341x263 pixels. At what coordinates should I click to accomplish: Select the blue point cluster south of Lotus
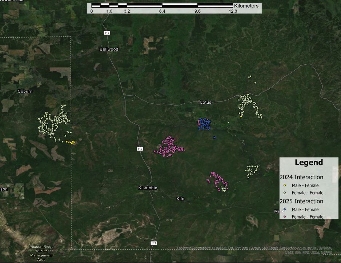[204, 124]
